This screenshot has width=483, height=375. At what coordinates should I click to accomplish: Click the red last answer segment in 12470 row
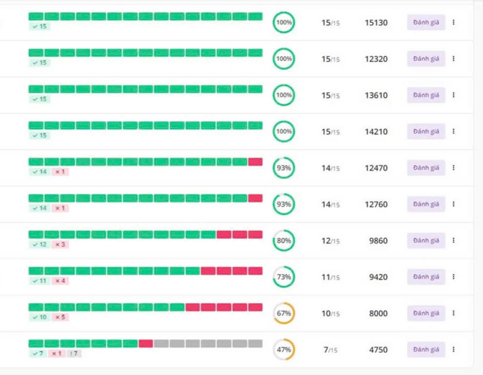click(x=255, y=162)
